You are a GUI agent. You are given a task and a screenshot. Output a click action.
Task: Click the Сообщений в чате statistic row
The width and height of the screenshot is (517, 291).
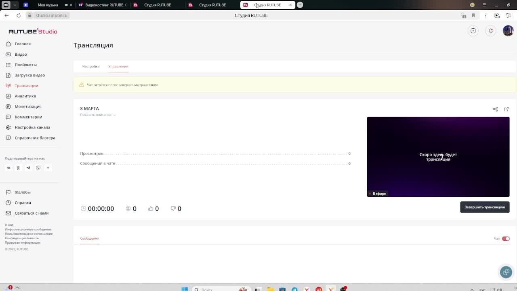[215, 163]
